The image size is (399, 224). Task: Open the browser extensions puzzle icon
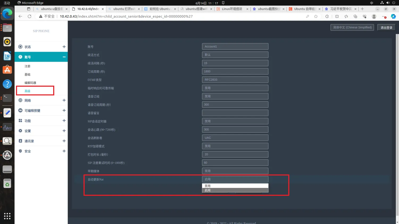click(x=327, y=16)
